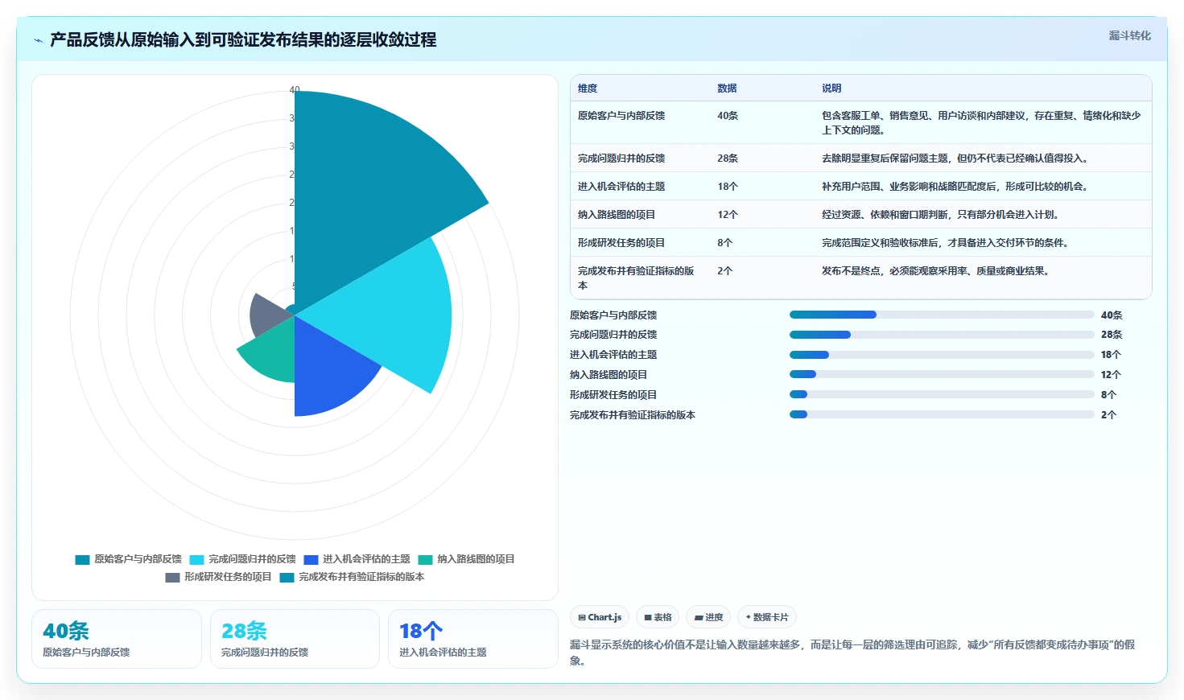Viewport: 1184px width, 700px height.
Task: Click table value 12个
Action: point(728,215)
